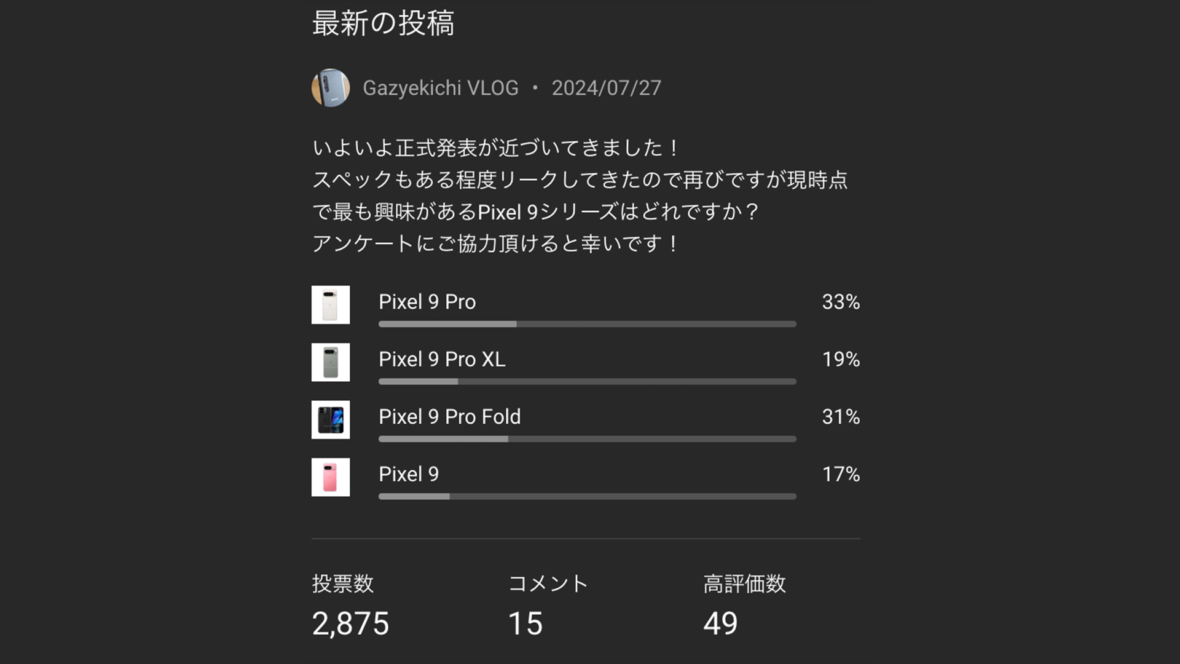
Task: Click the 2,875 vote count
Action: tap(350, 623)
